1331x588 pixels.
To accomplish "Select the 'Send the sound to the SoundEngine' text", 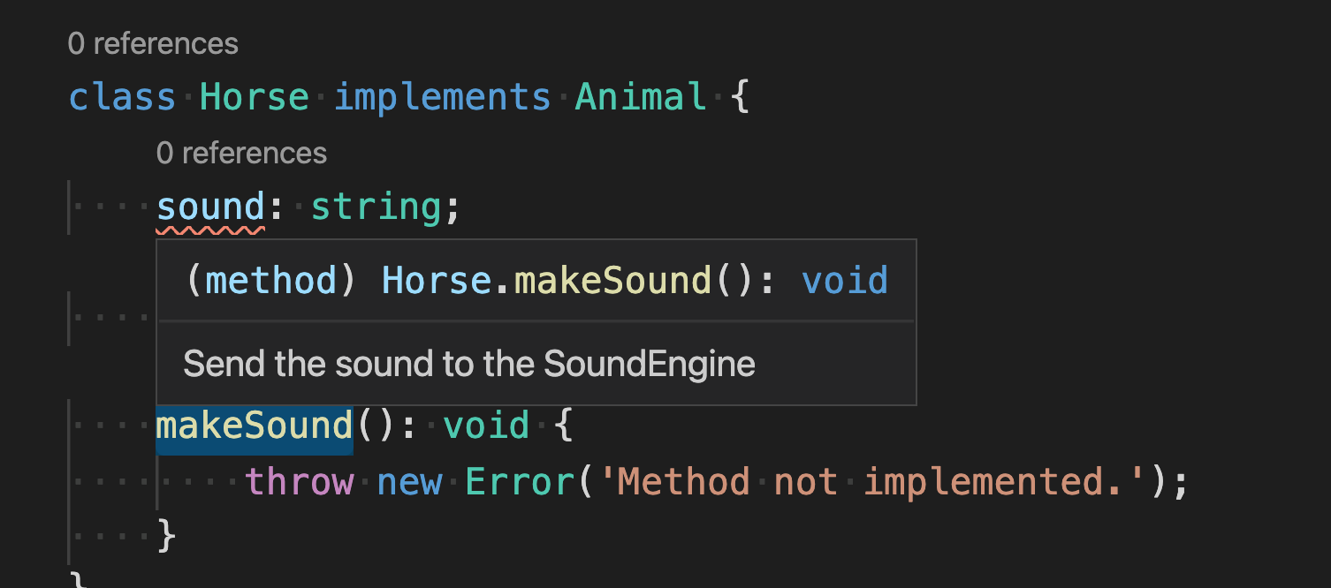I will [468, 363].
